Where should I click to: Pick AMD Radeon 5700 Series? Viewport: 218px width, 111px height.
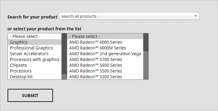tap(105, 59)
